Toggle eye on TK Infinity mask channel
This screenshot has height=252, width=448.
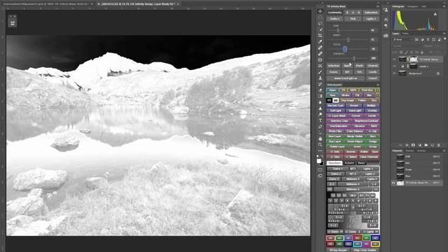click(393, 183)
